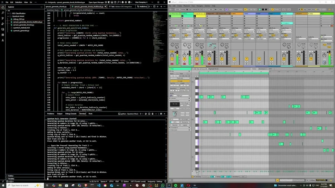Open the Search view in the activity bar

click(x=3, y=13)
